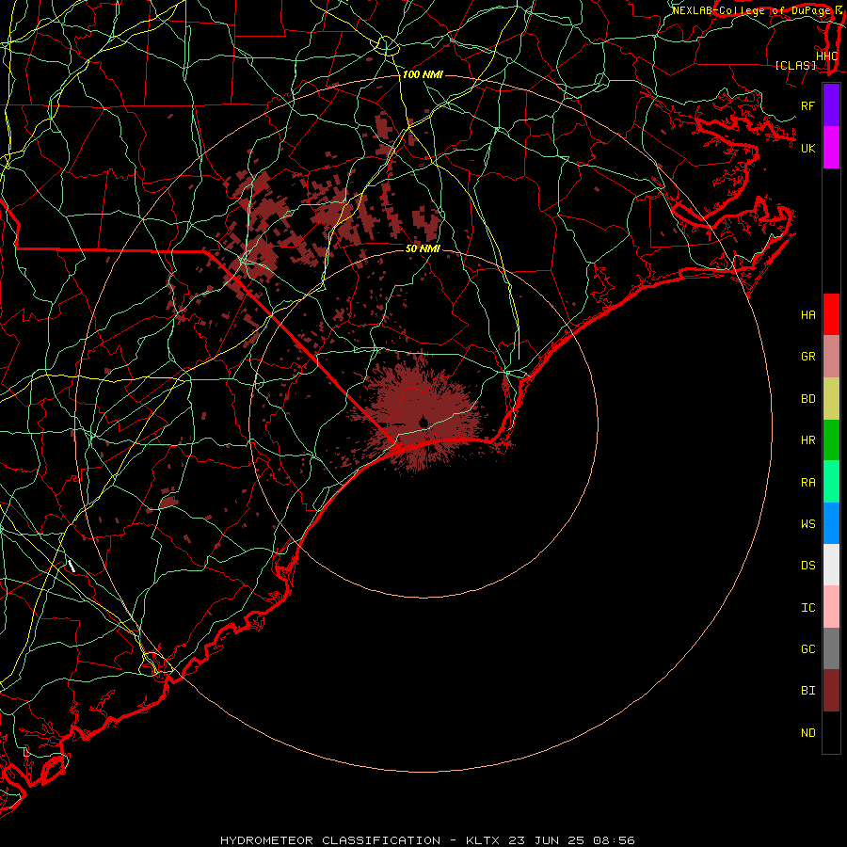Click the white streak echo in the southwest

72,567
